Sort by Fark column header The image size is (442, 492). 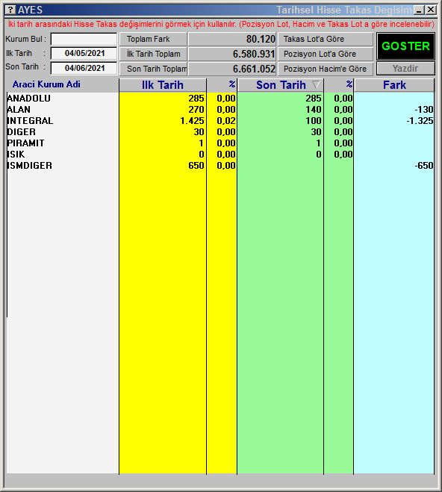click(394, 85)
